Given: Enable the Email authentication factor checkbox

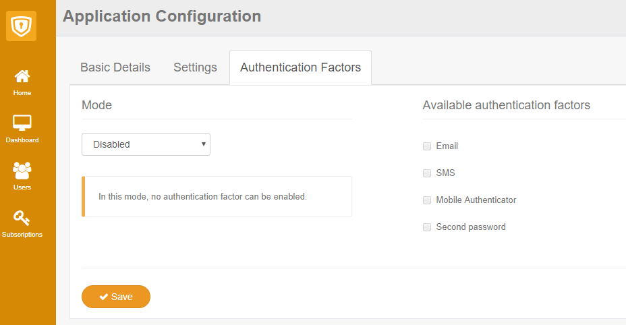Looking at the screenshot, I should (x=427, y=146).
